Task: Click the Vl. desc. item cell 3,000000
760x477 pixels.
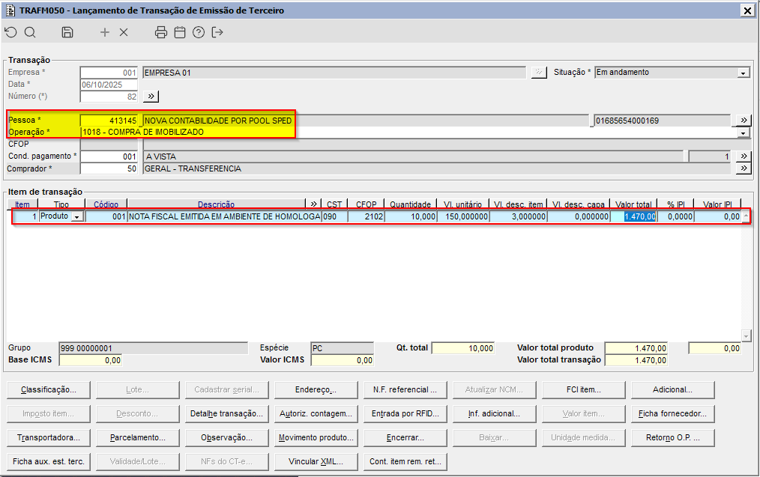Action: click(x=519, y=217)
